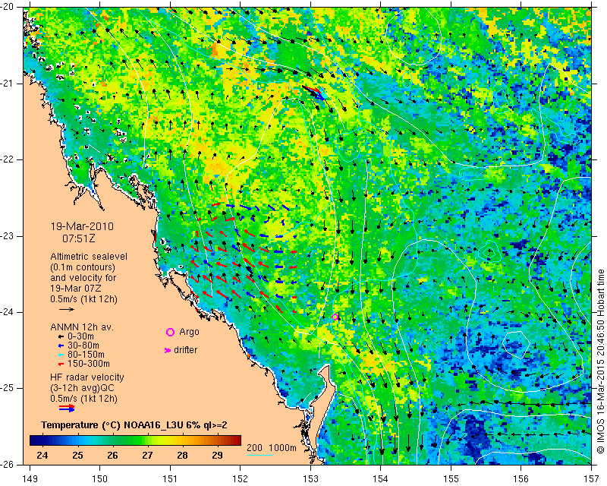Click the colorbar label 25

(77, 456)
